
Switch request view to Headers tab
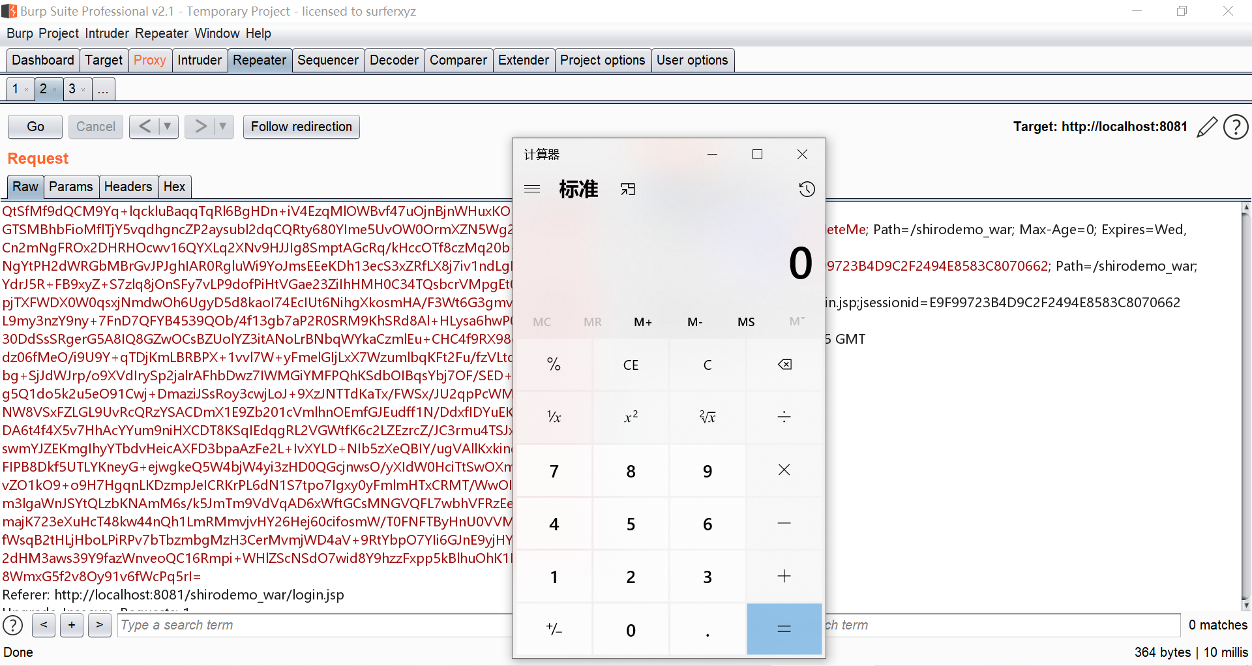pos(128,187)
